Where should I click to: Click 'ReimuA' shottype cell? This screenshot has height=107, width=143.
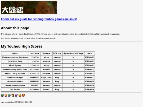pyautogui.click(x=46, y=85)
